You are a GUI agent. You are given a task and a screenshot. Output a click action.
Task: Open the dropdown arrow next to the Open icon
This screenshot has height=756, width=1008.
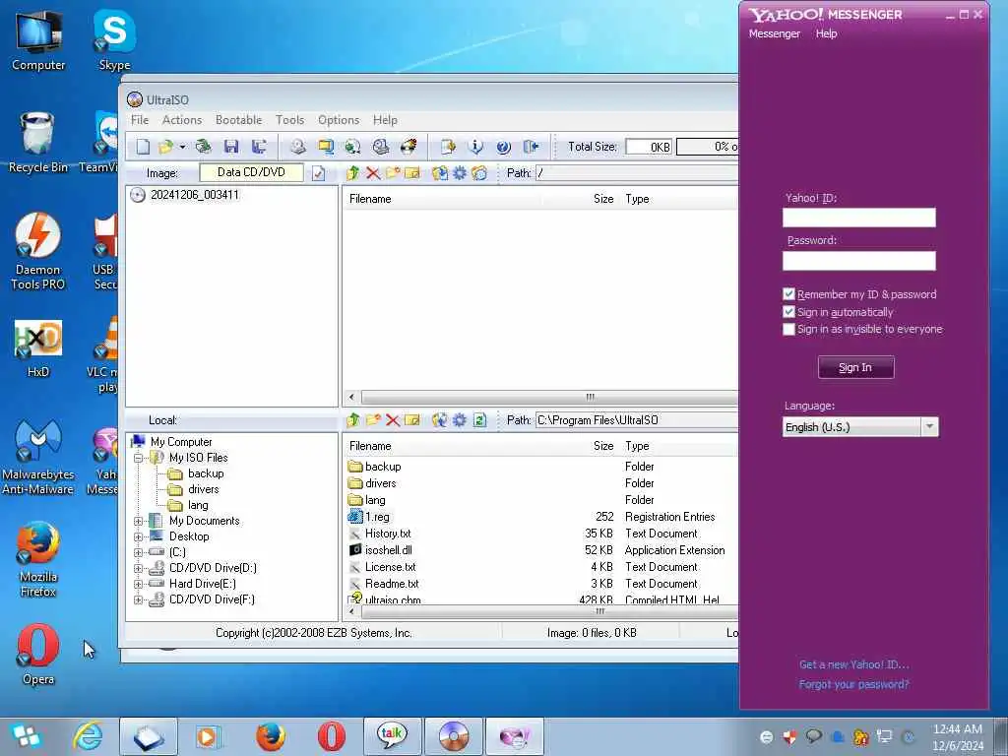(x=182, y=148)
